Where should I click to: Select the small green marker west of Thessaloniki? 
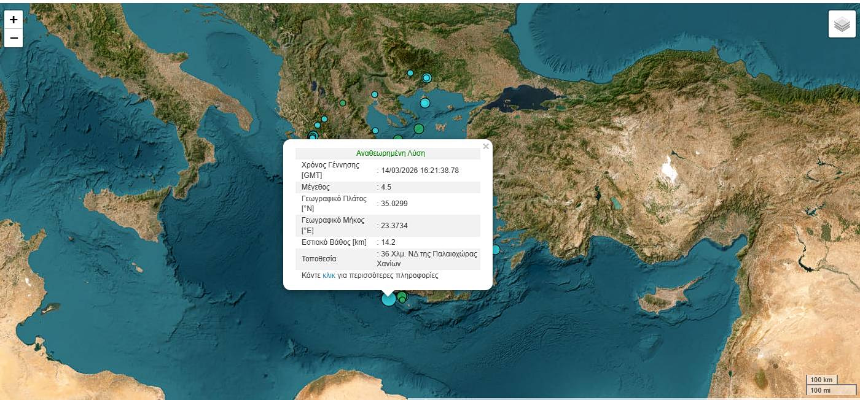click(343, 102)
